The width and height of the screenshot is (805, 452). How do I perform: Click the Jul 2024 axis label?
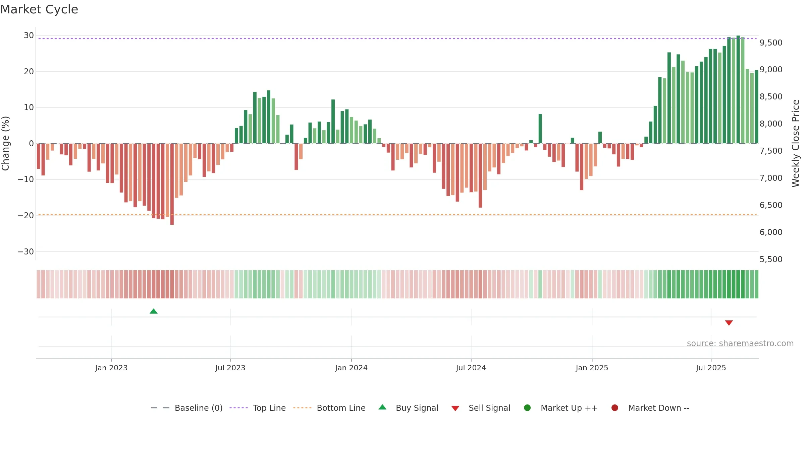[x=471, y=368]
